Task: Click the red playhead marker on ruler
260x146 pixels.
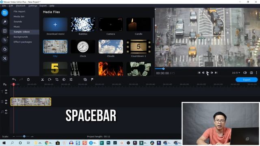Action: coord(13,84)
